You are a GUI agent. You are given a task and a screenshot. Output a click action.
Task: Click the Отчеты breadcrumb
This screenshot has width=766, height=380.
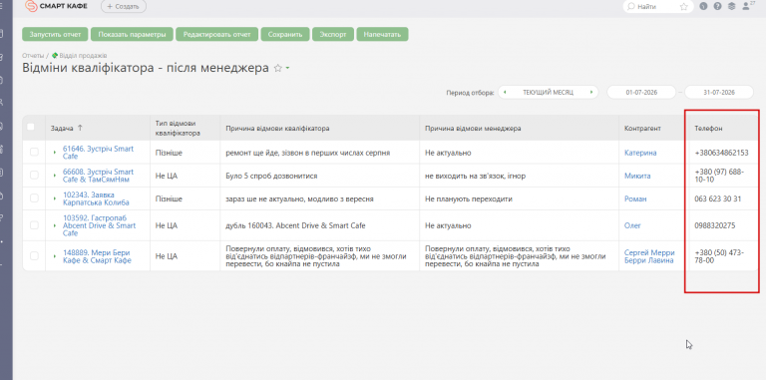tap(33, 56)
